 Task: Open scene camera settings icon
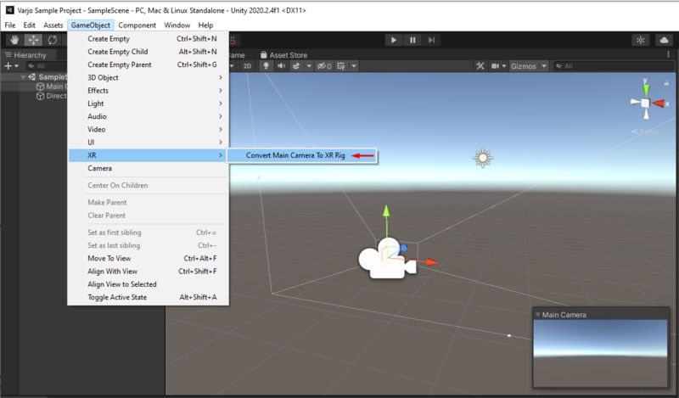(495, 66)
